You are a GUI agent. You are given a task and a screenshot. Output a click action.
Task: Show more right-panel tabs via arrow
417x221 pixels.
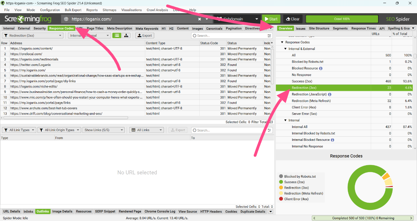pos(413,28)
